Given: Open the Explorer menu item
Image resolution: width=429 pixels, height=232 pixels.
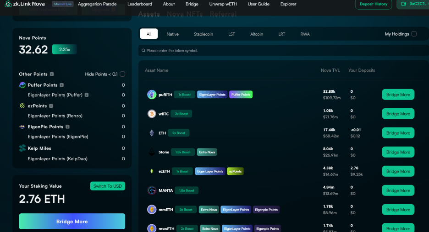Looking at the screenshot, I should pos(288,4).
